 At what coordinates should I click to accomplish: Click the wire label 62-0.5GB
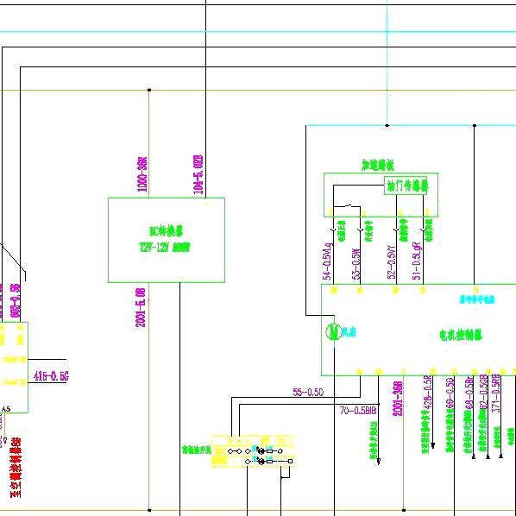[483, 393]
